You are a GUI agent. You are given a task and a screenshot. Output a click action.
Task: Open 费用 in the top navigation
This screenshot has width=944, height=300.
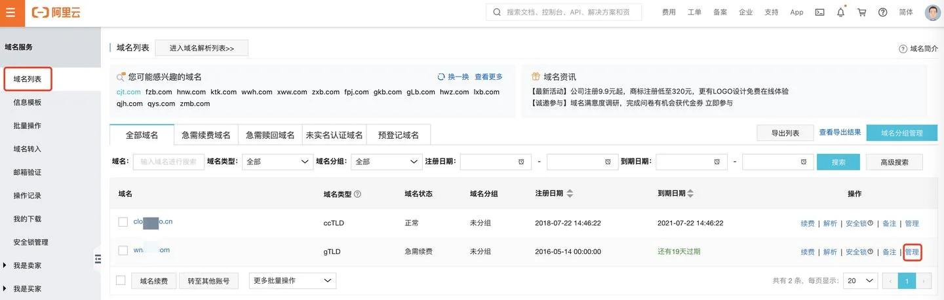point(669,12)
